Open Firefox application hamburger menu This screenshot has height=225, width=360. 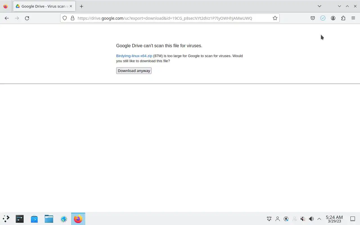coord(353,18)
